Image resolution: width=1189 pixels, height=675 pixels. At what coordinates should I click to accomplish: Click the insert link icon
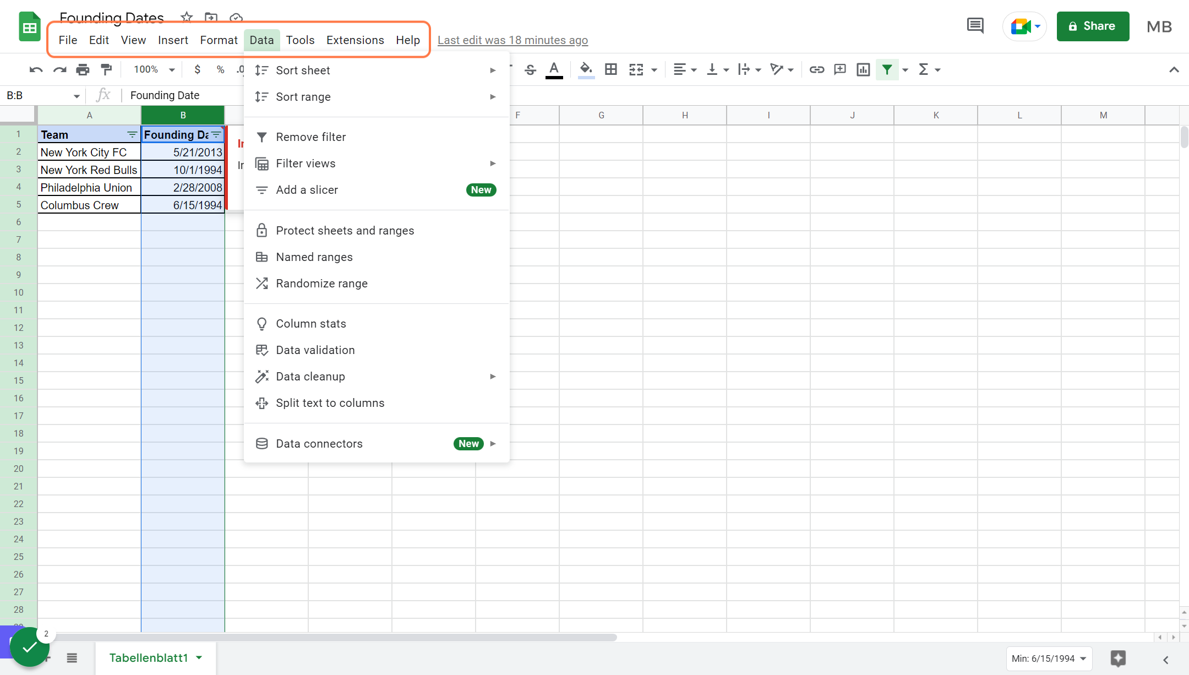click(816, 69)
